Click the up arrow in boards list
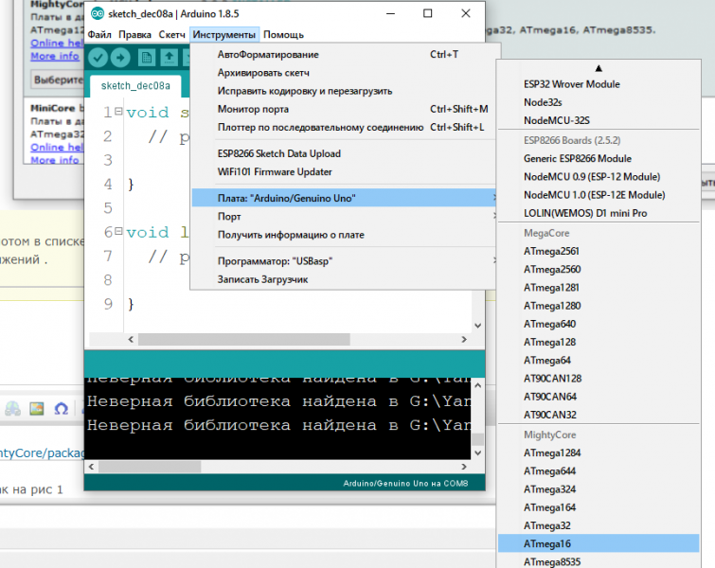Viewport: 715px width, 568px height. [x=599, y=68]
